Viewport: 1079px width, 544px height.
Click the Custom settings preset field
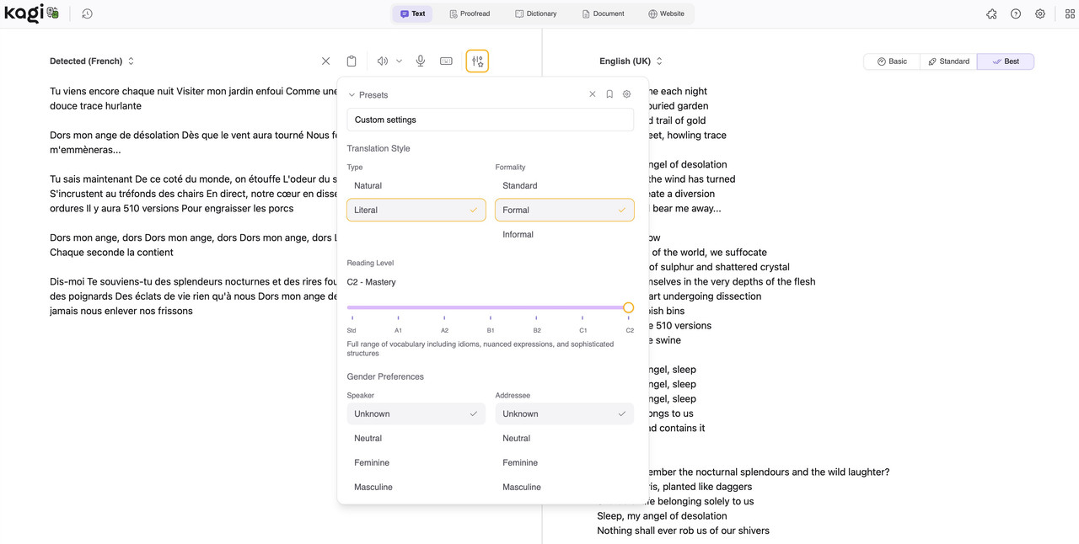click(x=491, y=120)
